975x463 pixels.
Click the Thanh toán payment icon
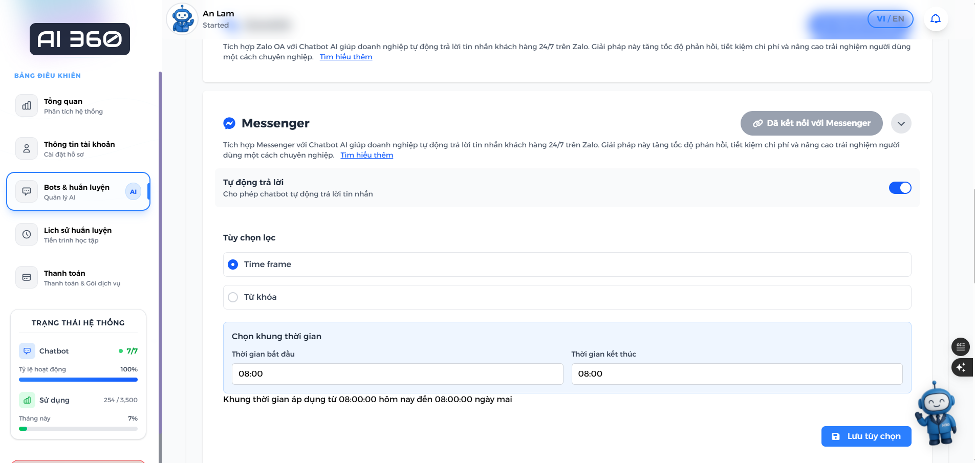(x=26, y=277)
